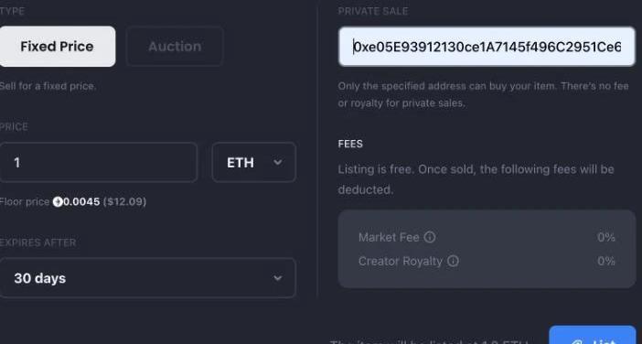This screenshot has height=344, width=642.
Task: Click the Market Fee label
Action: 389,237
